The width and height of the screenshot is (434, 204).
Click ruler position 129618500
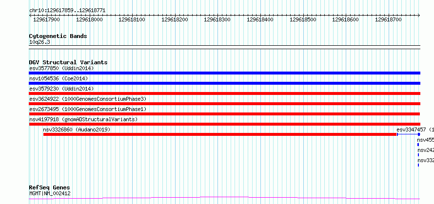[x=303, y=19]
